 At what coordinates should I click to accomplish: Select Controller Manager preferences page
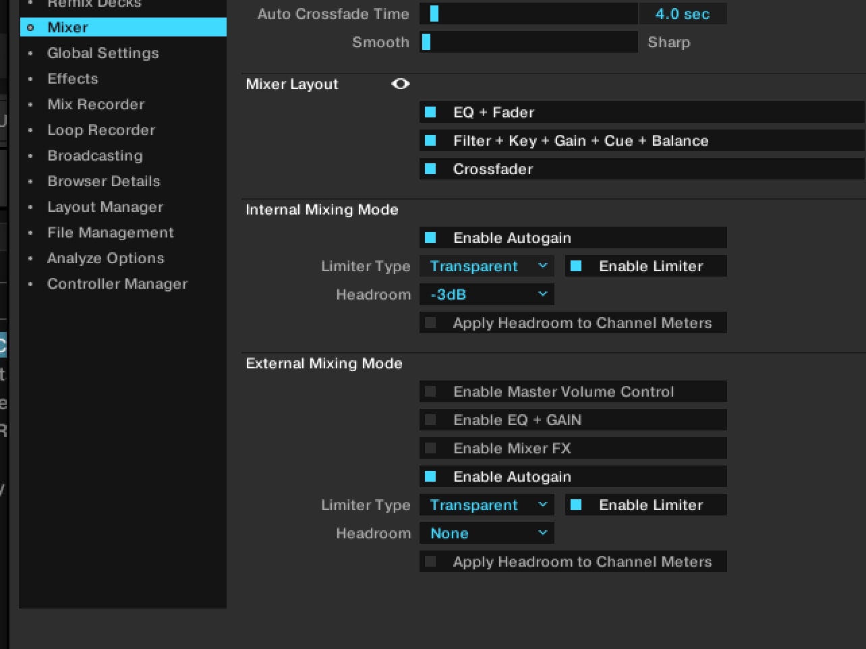(117, 284)
